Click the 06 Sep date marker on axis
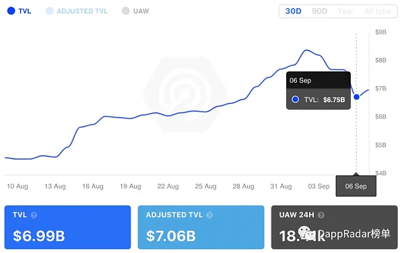 click(x=356, y=186)
